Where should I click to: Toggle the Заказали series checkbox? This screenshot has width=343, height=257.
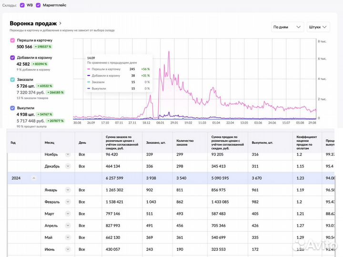[13, 79]
